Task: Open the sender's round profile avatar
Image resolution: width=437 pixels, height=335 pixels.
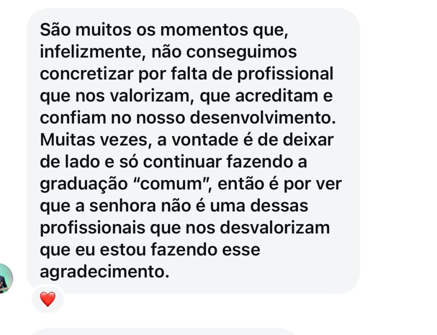Action: (x=4, y=278)
